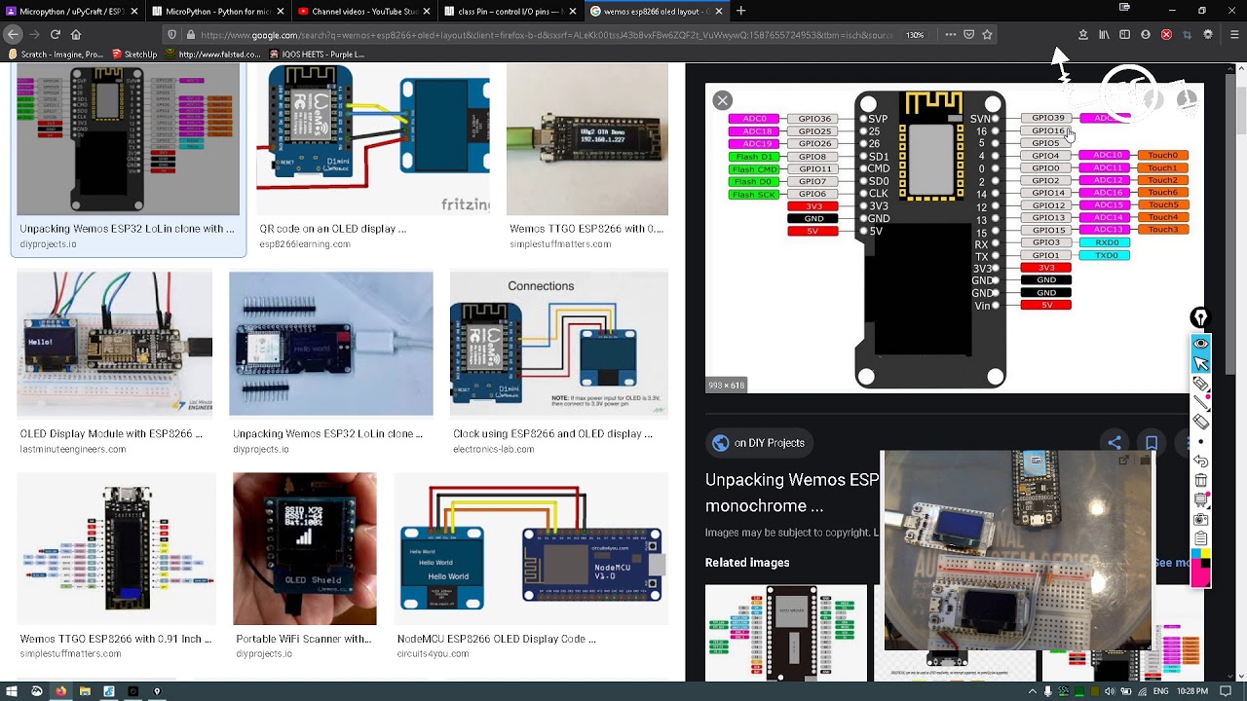Close the wemos esp8266 oled layout tab
1247x701 pixels.
pos(719,11)
